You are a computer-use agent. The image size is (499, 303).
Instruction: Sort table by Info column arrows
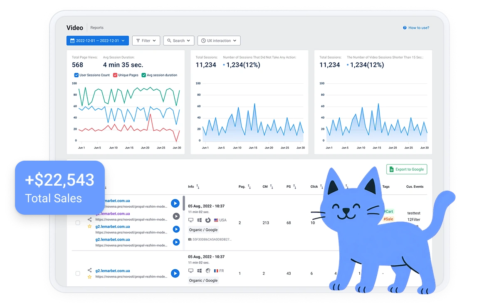pyautogui.click(x=198, y=187)
